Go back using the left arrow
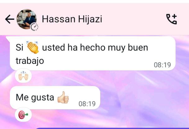This screenshot has width=189, height=129. point(10,19)
